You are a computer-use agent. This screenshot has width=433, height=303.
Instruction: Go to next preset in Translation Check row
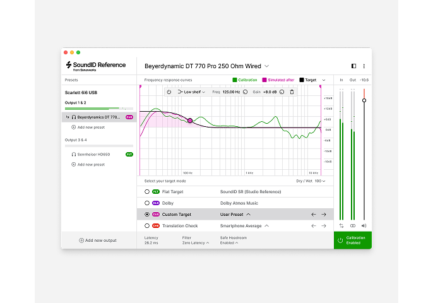point(324,225)
